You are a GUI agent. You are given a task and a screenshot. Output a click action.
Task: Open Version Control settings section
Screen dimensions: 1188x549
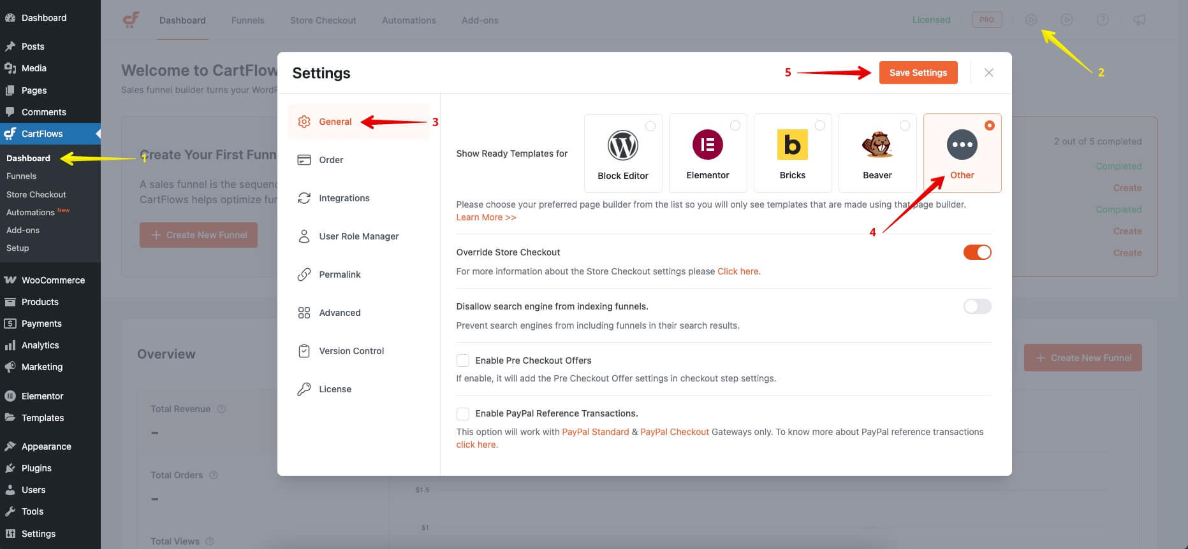point(359,351)
